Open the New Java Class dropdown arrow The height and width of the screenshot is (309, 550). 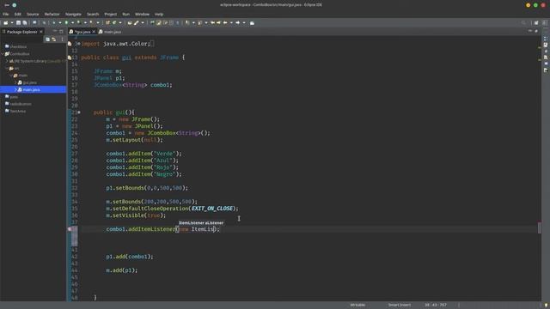[x=120, y=23]
